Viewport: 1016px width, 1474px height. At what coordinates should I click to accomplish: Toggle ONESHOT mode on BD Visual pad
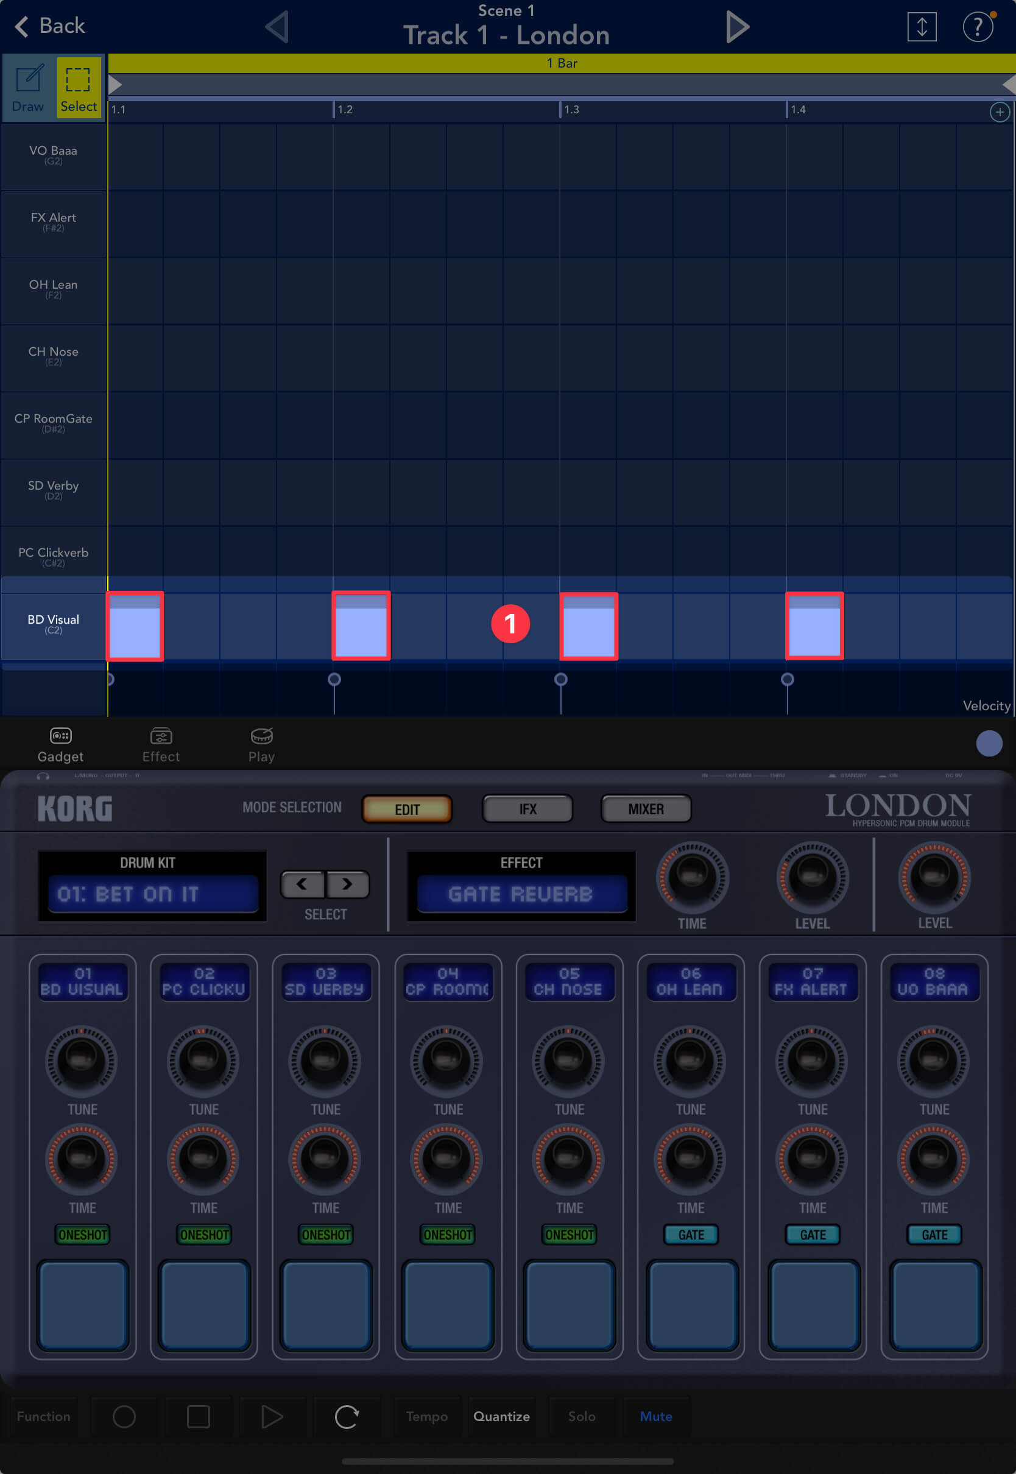click(83, 1234)
